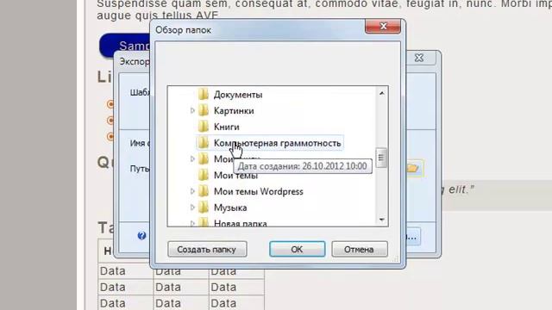Screen dimensions: 552x310
Task: Click the folder list scroll down arrow
Action: coord(381,220)
